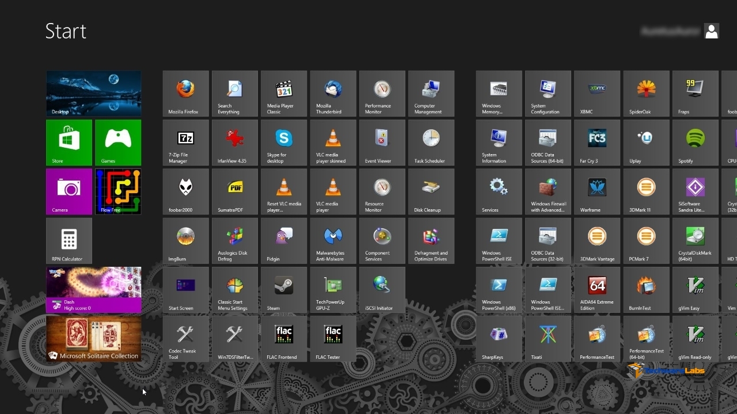This screenshot has width=737, height=414.
Task: Open System Information tile
Action: (x=499, y=143)
